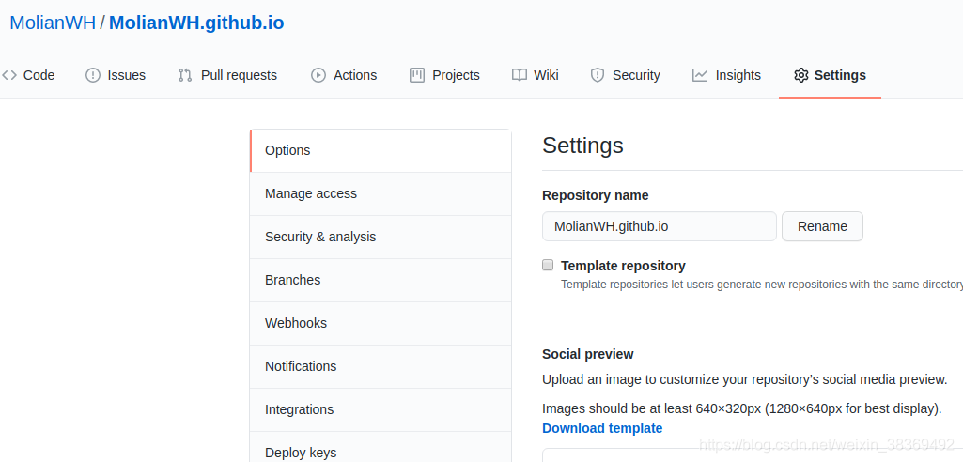Image resolution: width=963 pixels, height=462 pixels.
Task: Click the Pull requests branch icon
Action: point(185,75)
